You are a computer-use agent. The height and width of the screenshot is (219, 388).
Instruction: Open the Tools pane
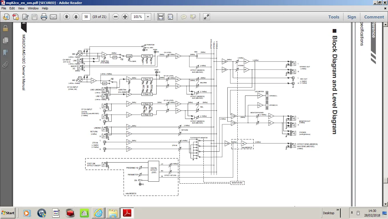[x=334, y=17]
